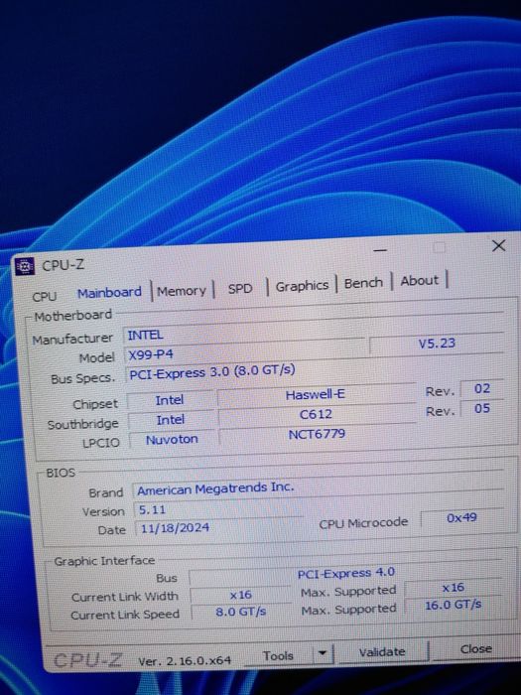Viewport: 521px width, 695px height.
Task: Click the CPU-Z window title text
Action: [63, 265]
